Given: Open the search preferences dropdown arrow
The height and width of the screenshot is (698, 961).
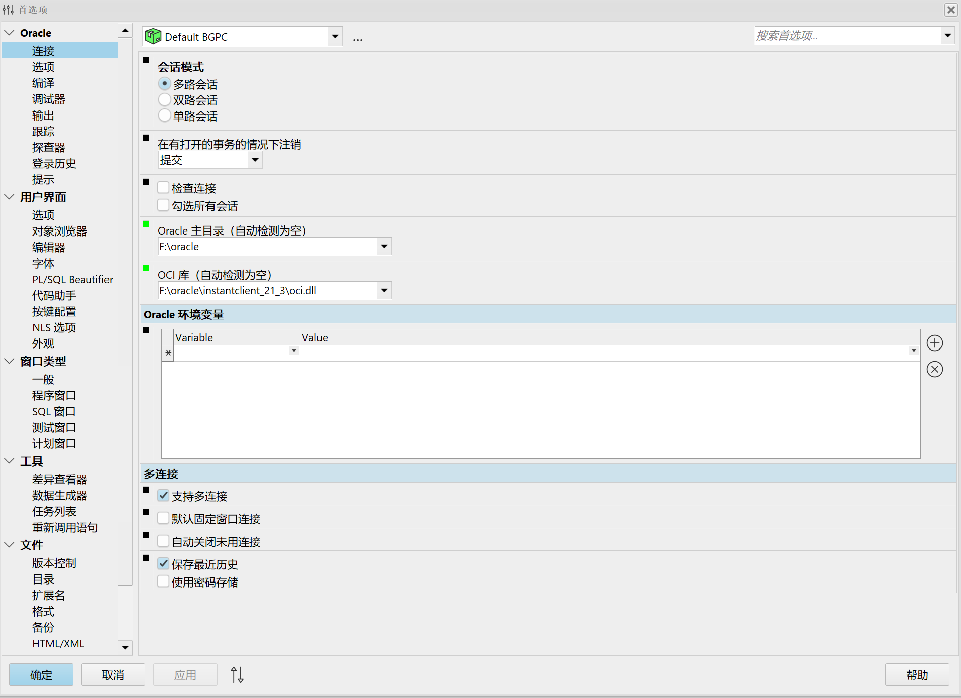Looking at the screenshot, I should tap(947, 35).
